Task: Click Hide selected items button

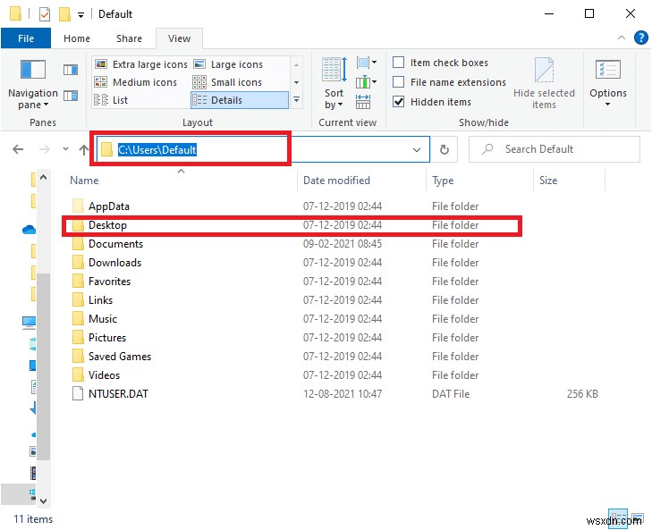Action: click(544, 83)
